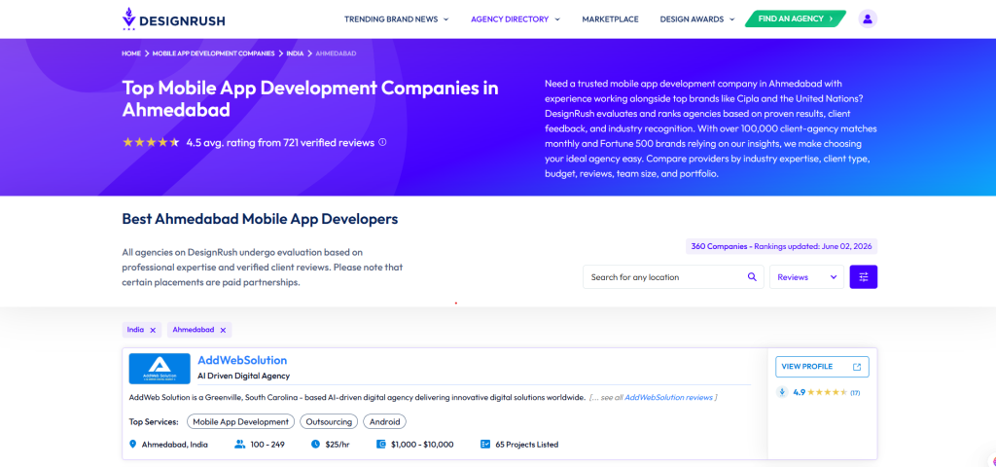Click the info icon beside verified reviews
This screenshot has height=467, width=996.
point(382,142)
